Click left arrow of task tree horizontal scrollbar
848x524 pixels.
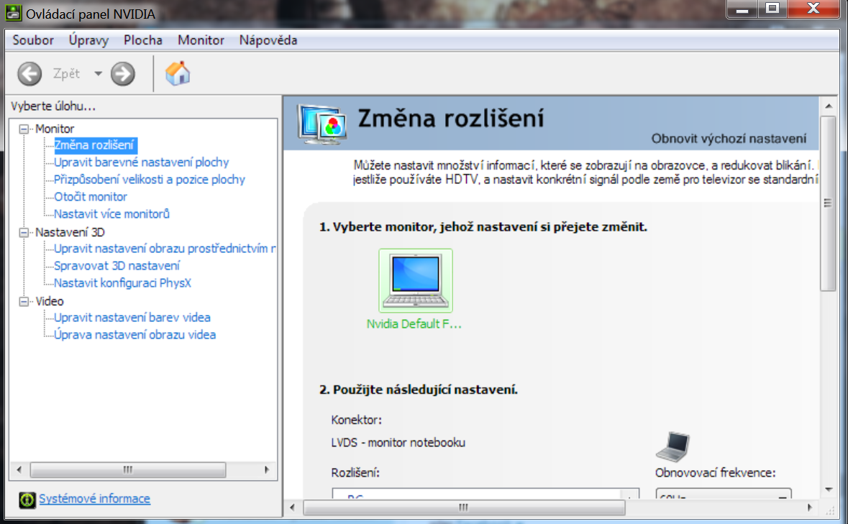[x=19, y=470]
